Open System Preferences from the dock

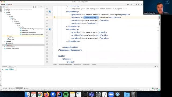98,94
